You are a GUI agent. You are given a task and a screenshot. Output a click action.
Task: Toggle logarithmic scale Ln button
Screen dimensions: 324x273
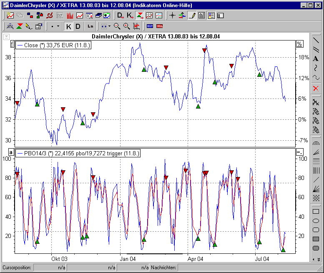(90, 26)
